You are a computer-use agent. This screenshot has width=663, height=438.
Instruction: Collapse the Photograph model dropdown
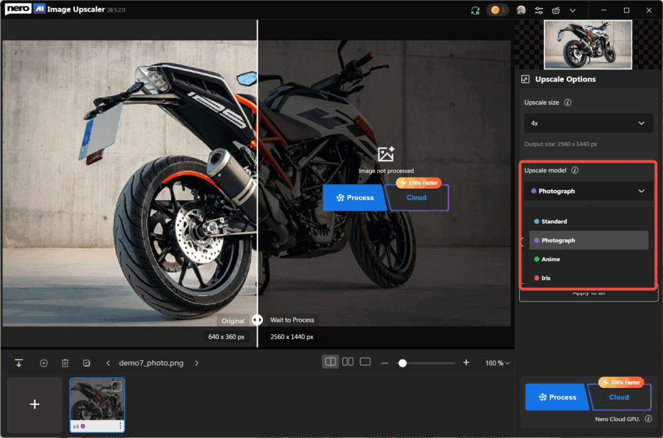(588, 191)
